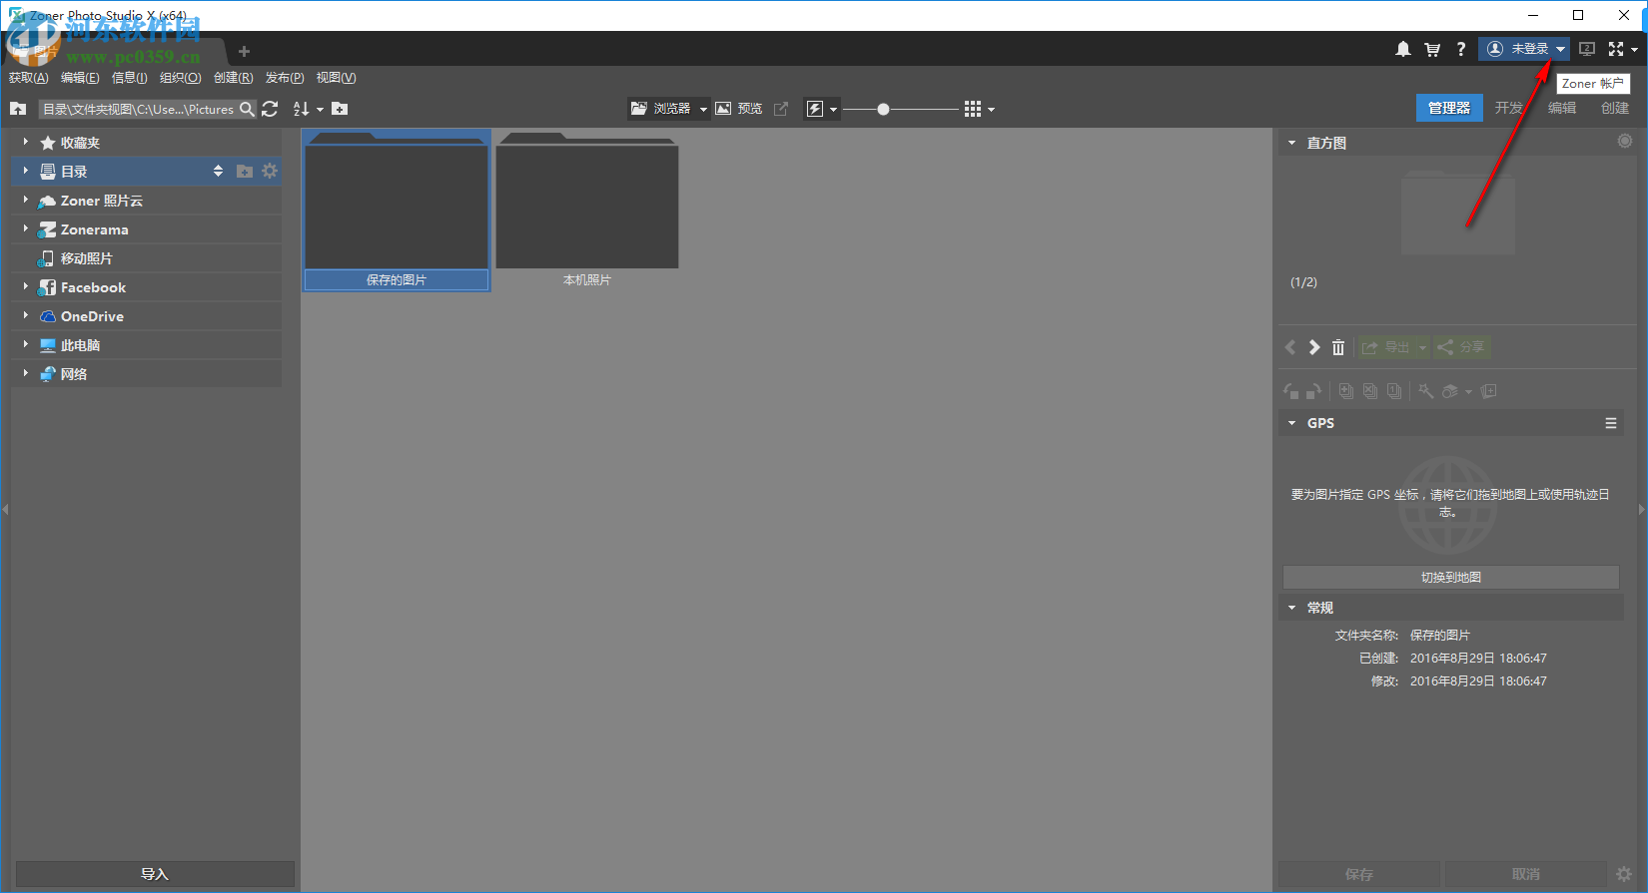
Task: Toggle full screen mode icon
Action: point(1616,49)
